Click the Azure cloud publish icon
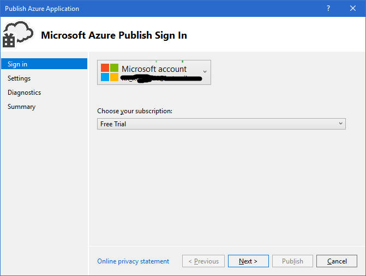The height and width of the screenshot is (276, 366). (18, 34)
